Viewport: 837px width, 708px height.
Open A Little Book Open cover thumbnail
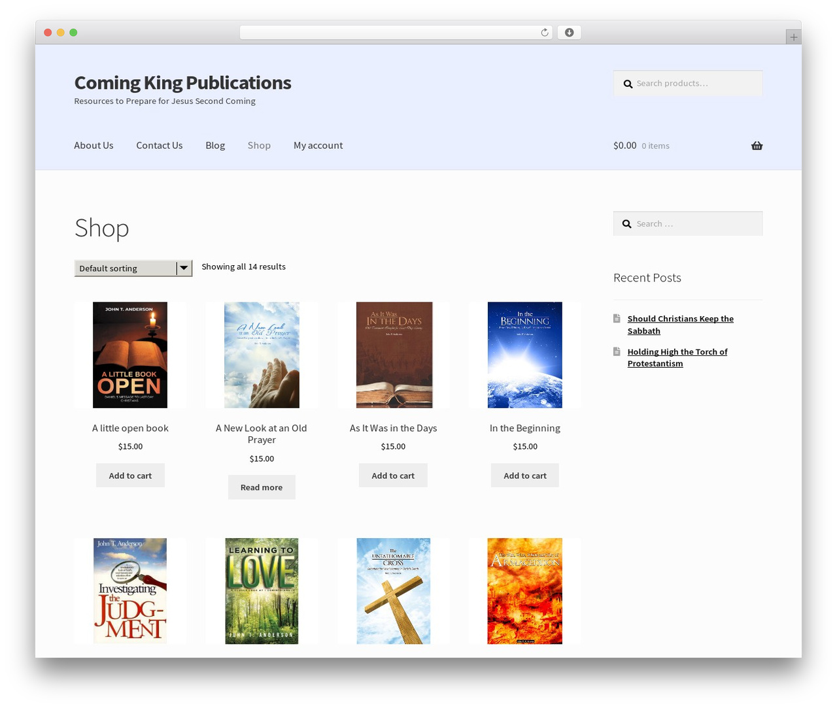coord(130,355)
